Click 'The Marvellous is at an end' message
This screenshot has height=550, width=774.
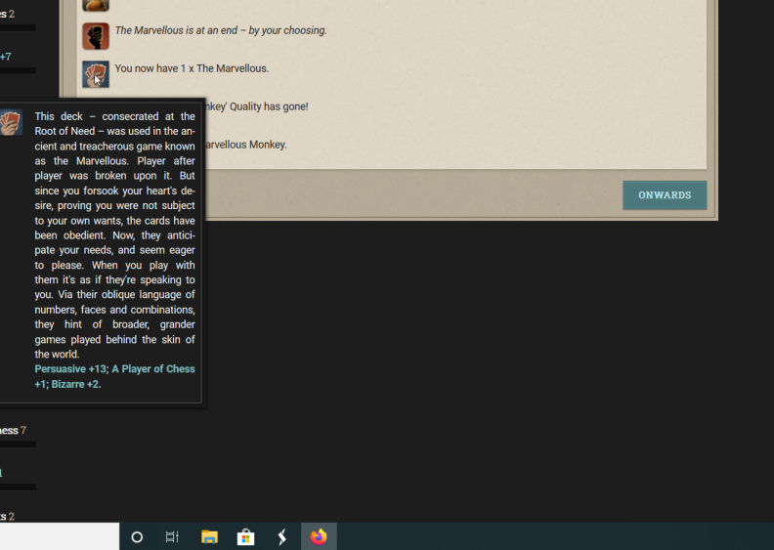click(221, 30)
